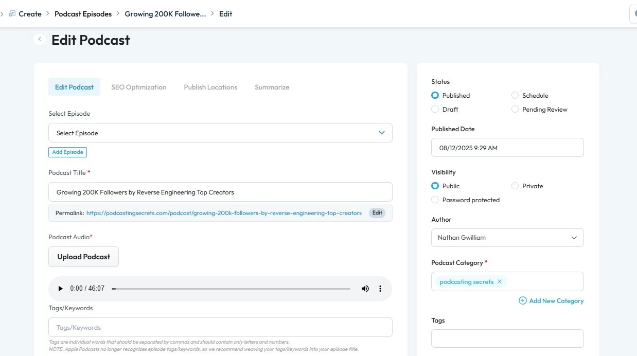Screen dimensions: 637x356
Task: Select Password protected visibility
Action: click(x=435, y=200)
